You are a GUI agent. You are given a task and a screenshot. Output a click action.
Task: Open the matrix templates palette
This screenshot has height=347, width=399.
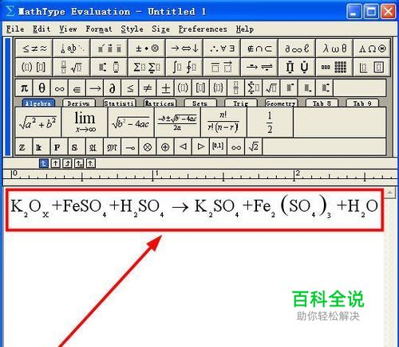click(x=334, y=67)
